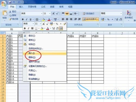Decrease font size in ribbon

pos(57,14)
